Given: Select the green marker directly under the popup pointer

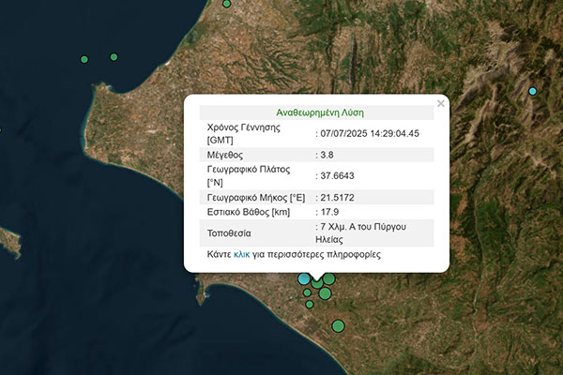Looking at the screenshot, I should (318, 283).
